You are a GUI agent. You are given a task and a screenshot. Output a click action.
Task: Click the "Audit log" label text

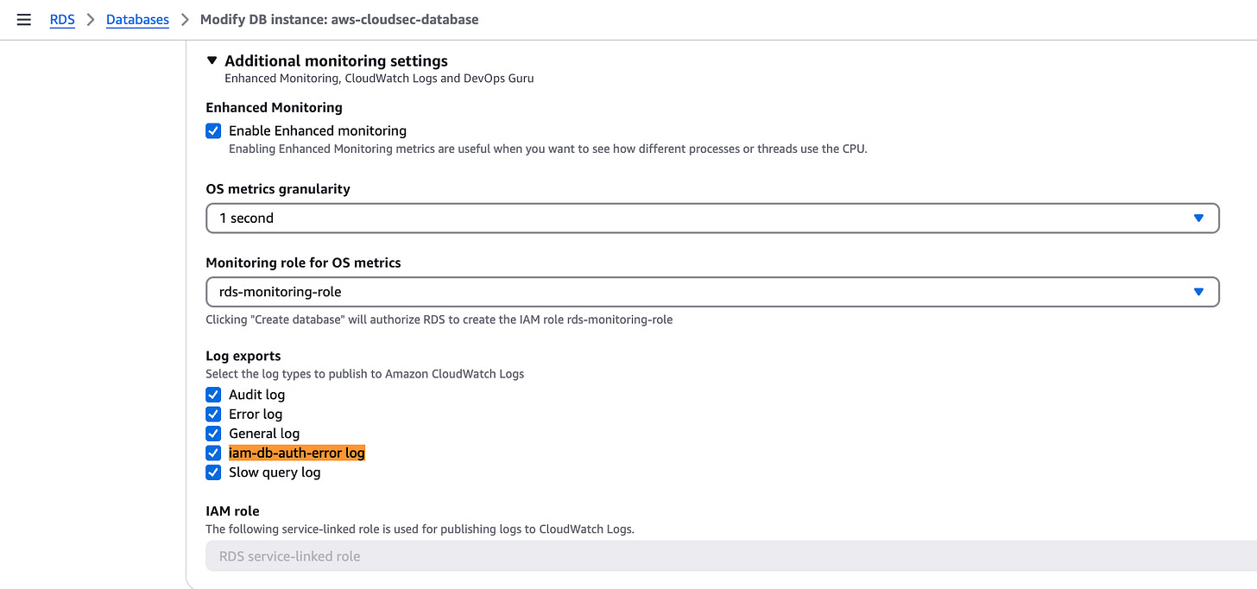pos(256,395)
